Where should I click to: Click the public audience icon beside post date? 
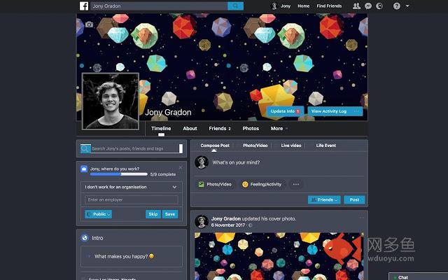click(251, 225)
